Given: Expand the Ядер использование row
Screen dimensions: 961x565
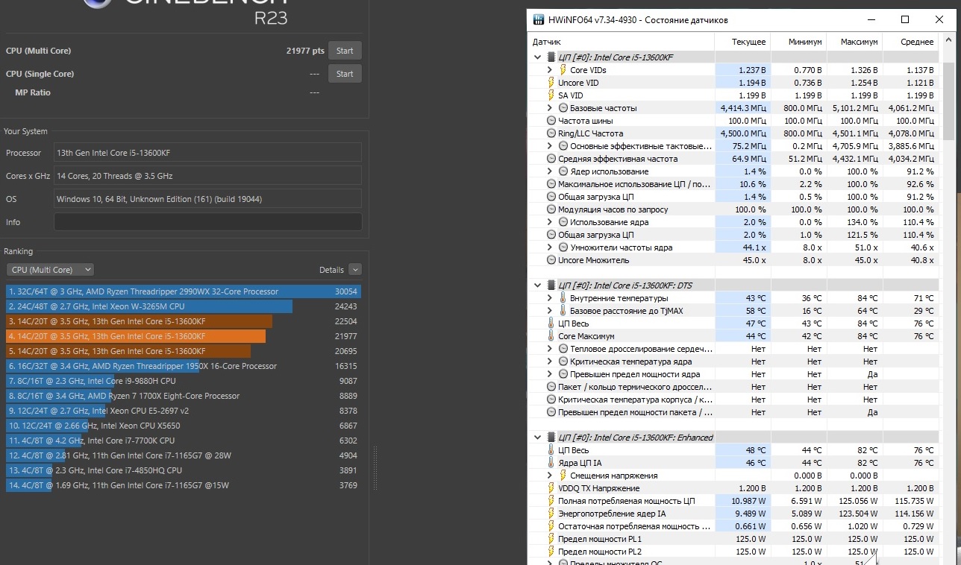Looking at the screenshot, I should click(550, 171).
